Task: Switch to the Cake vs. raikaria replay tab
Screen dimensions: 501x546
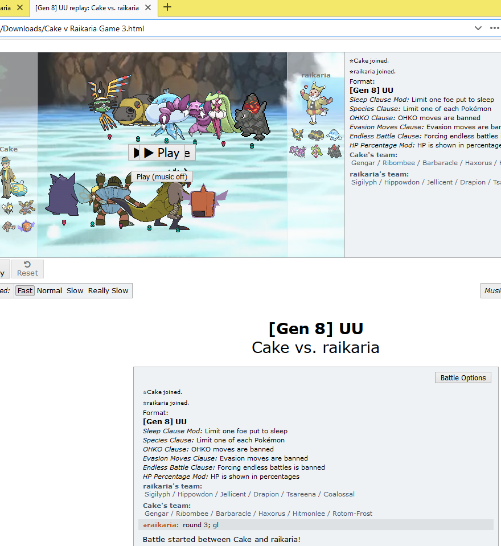Action: pyautogui.click(x=87, y=7)
